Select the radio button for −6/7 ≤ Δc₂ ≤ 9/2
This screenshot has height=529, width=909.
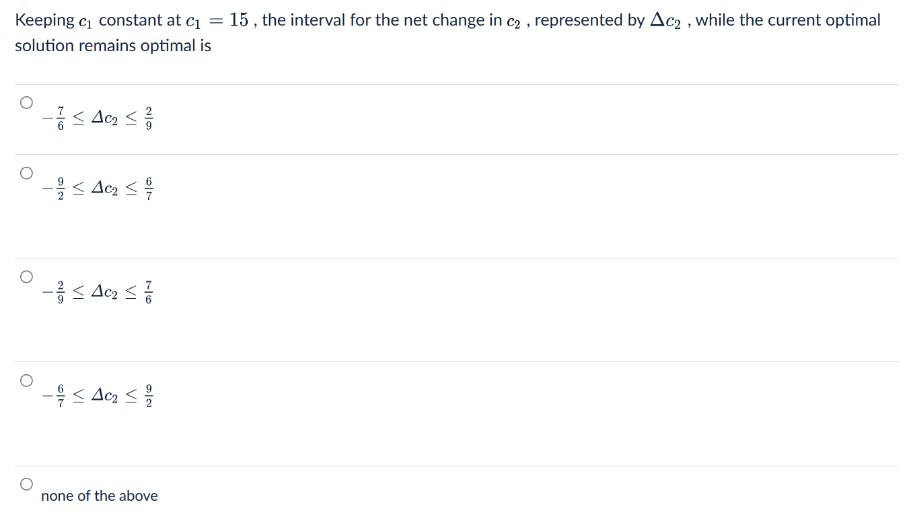coord(26,380)
